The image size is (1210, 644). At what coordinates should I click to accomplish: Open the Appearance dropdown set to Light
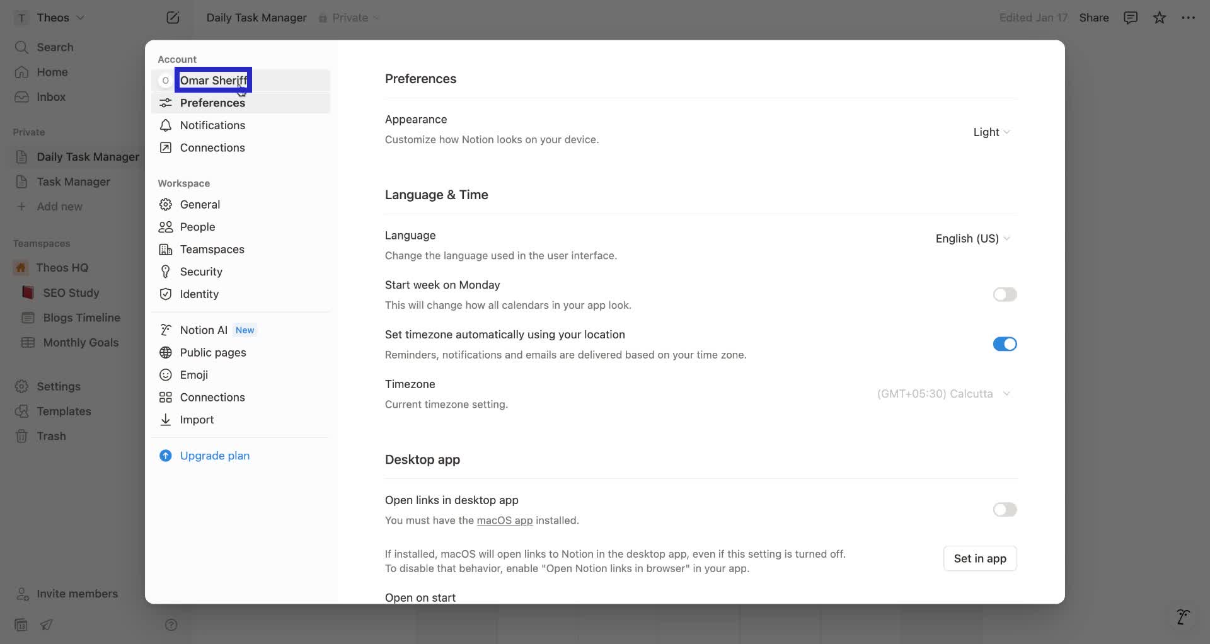click(x=991, y=132)
